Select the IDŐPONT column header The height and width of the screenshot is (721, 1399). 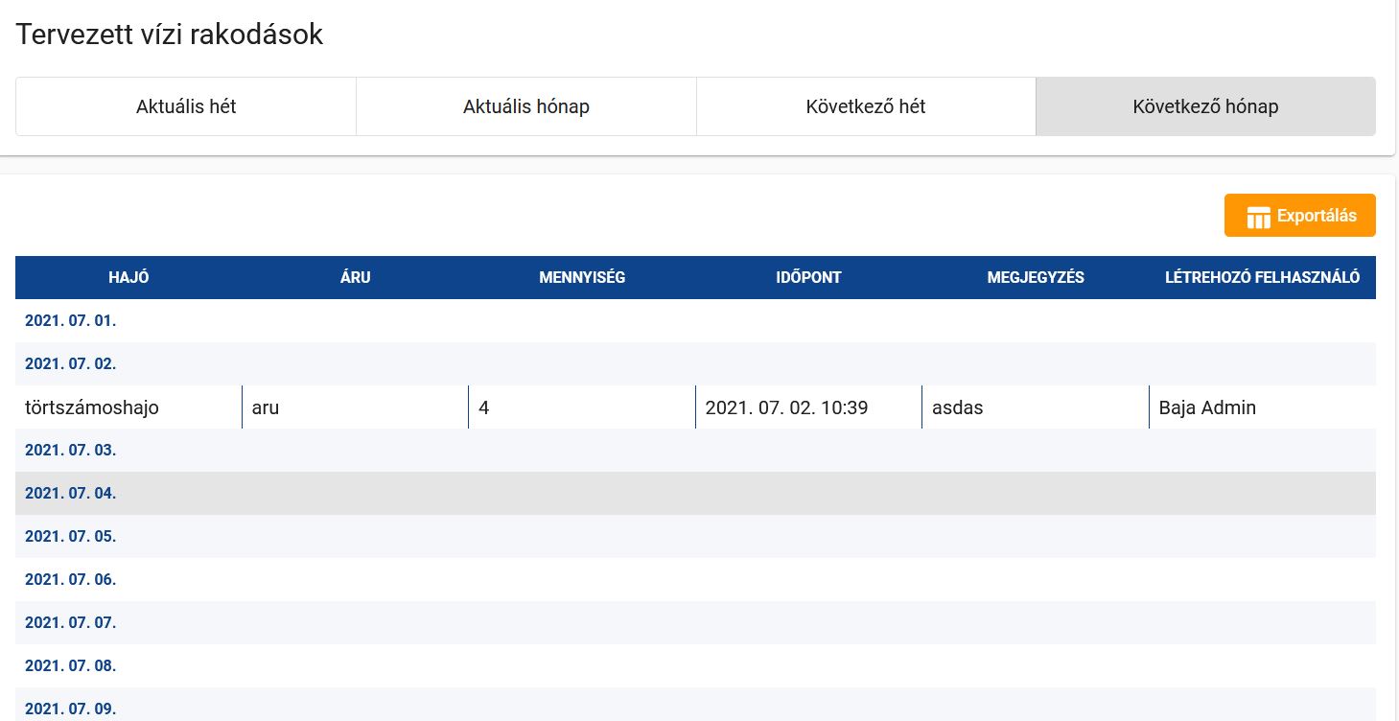(x=808, y=278)
